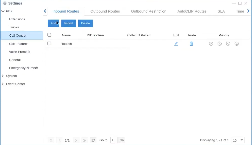Select Call Control in sidebar

(22, 35)
